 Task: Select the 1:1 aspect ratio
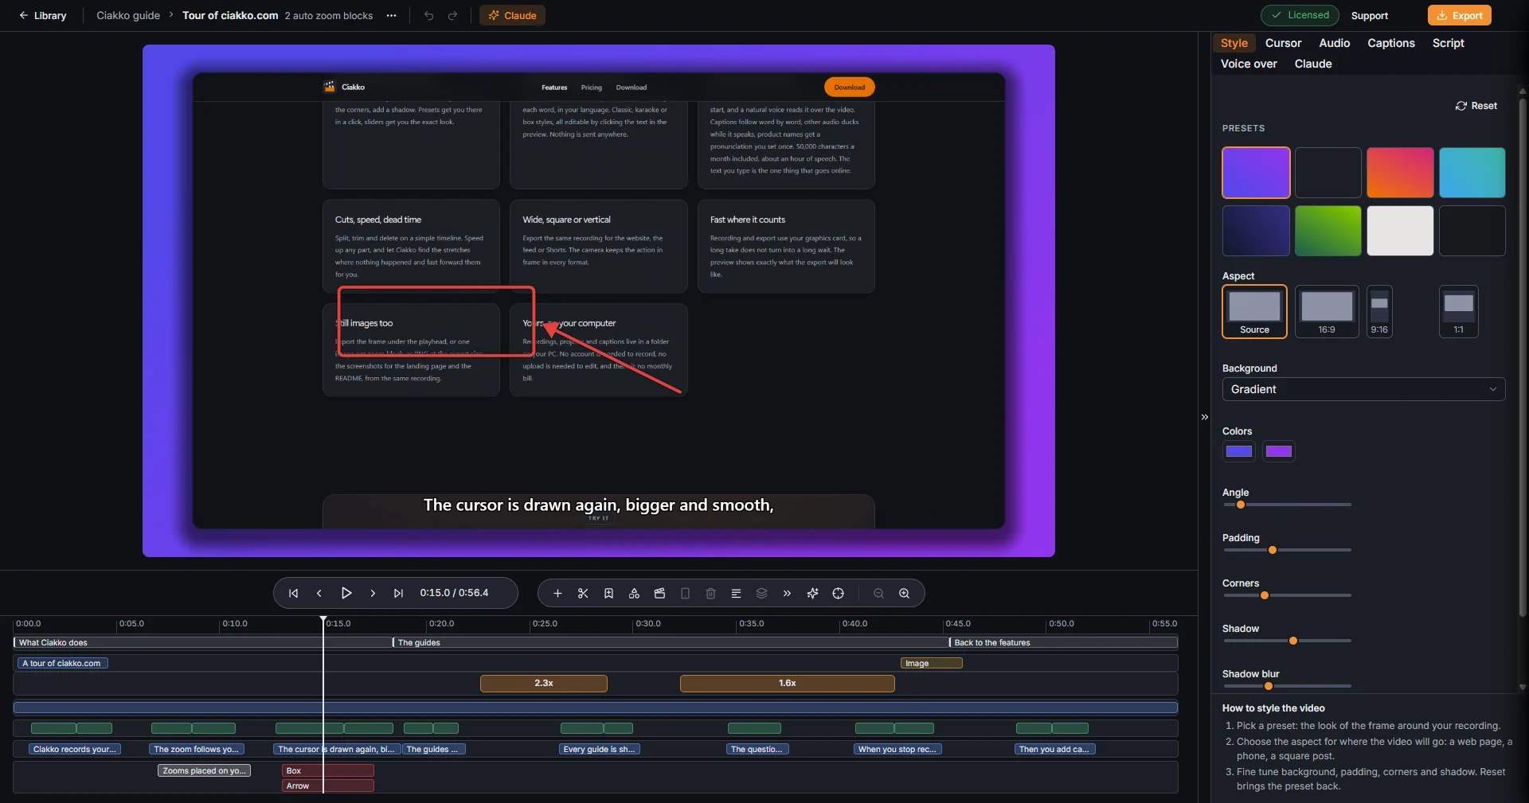(1458, 312)
